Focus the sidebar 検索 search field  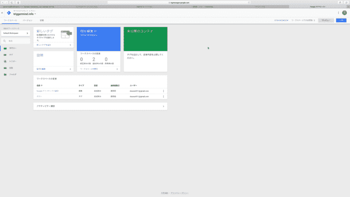pyautogui.click(x=15, y=41)
